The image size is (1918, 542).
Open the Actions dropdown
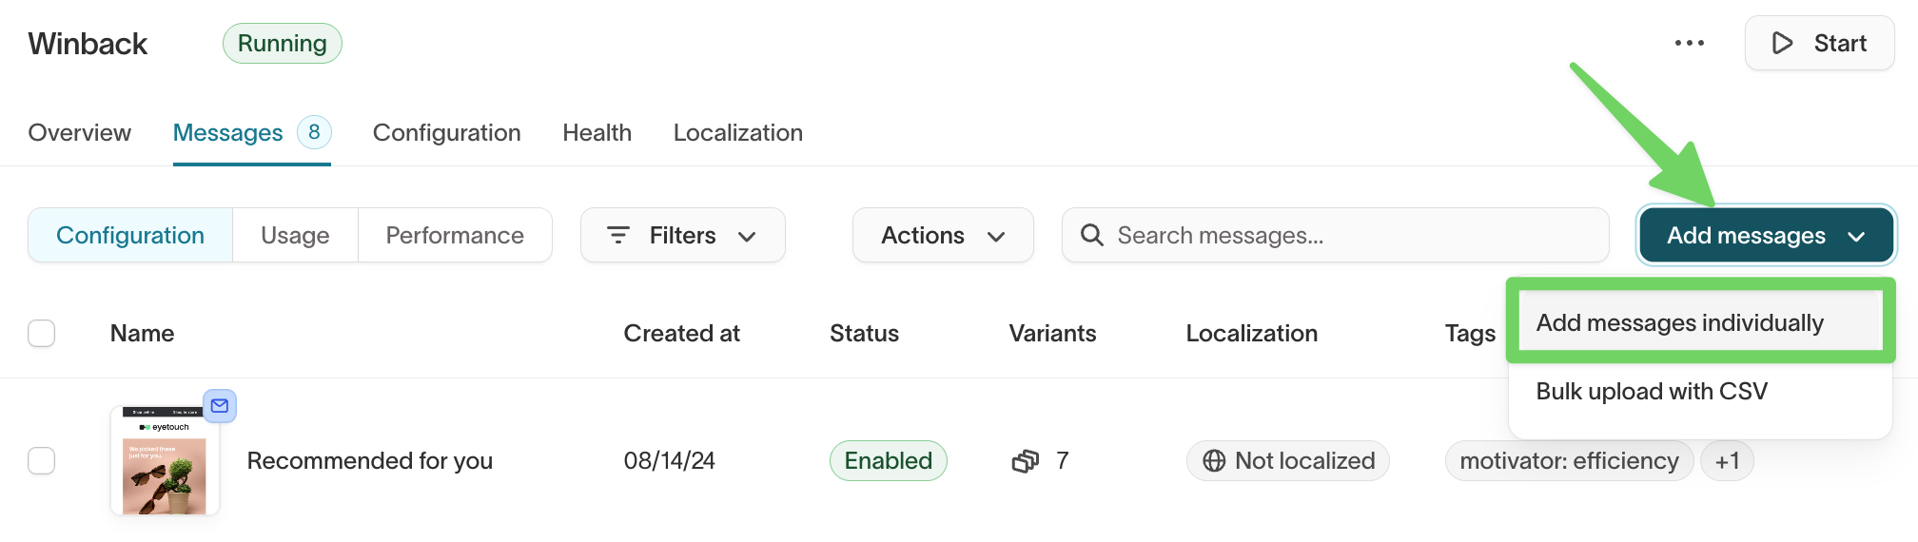pos(942,235)
